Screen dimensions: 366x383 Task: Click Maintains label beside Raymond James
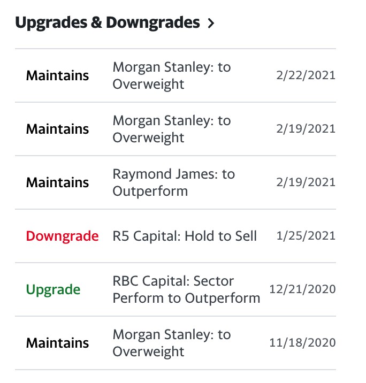tap(57, 183)
